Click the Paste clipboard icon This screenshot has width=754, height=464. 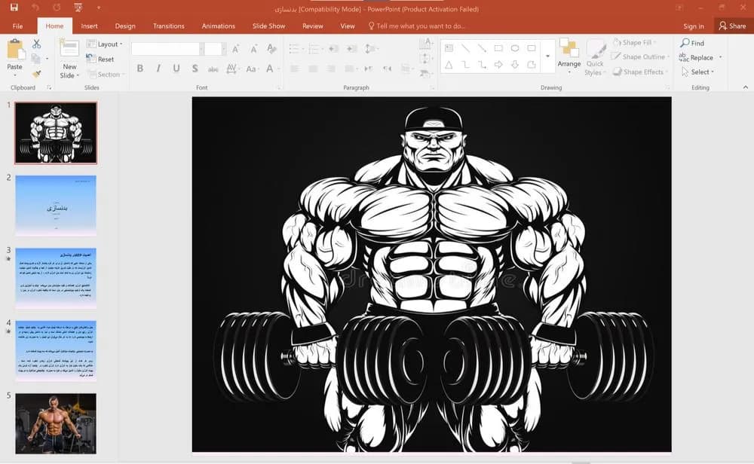click(x=15, y=49)
